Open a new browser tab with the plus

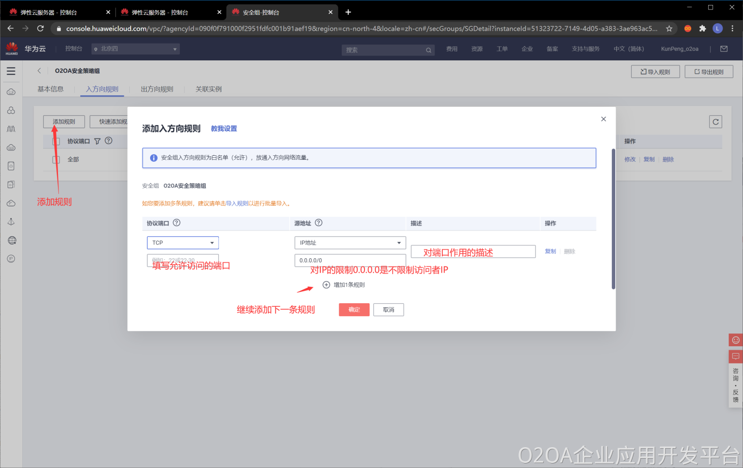[x=348, y=12]
